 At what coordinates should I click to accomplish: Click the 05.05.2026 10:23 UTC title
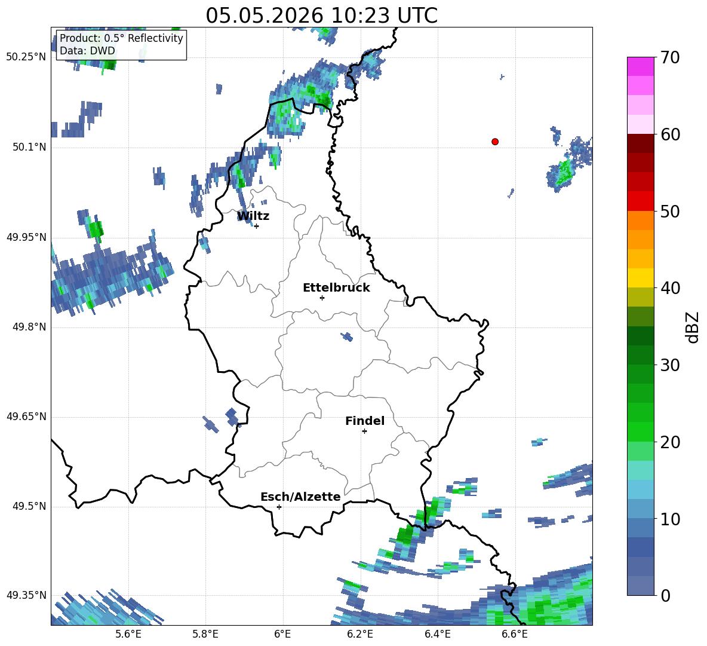click(x=321, y=16)
